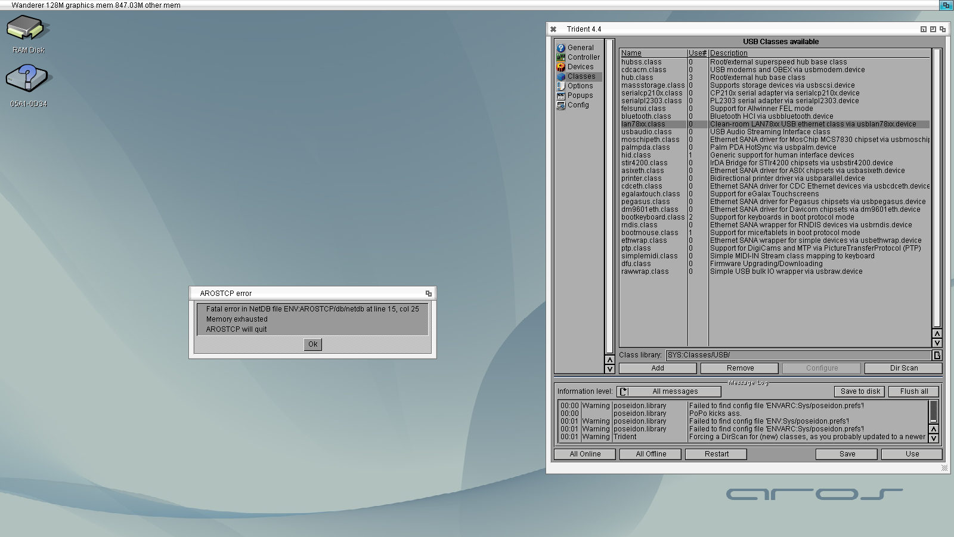Click the class list scroll down arrow

(x=937, y=343)
